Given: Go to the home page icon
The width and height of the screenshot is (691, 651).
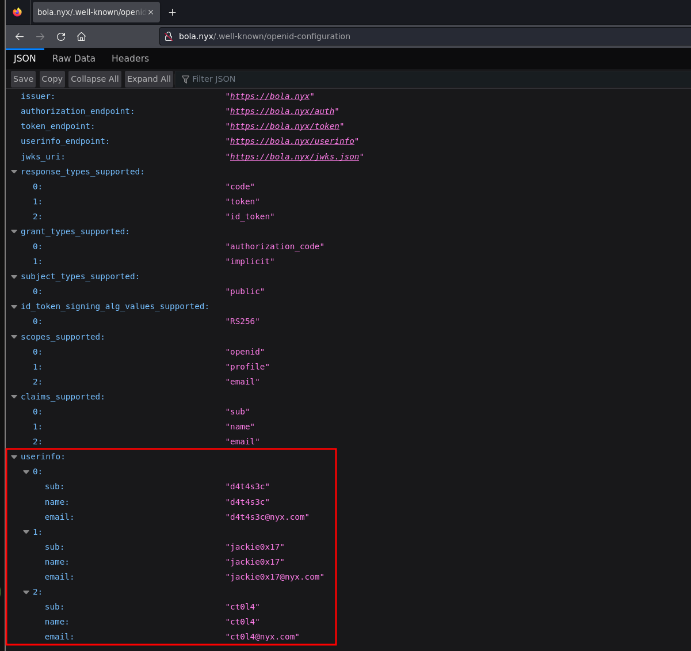Looking at the screenshot, I should 82,36.
